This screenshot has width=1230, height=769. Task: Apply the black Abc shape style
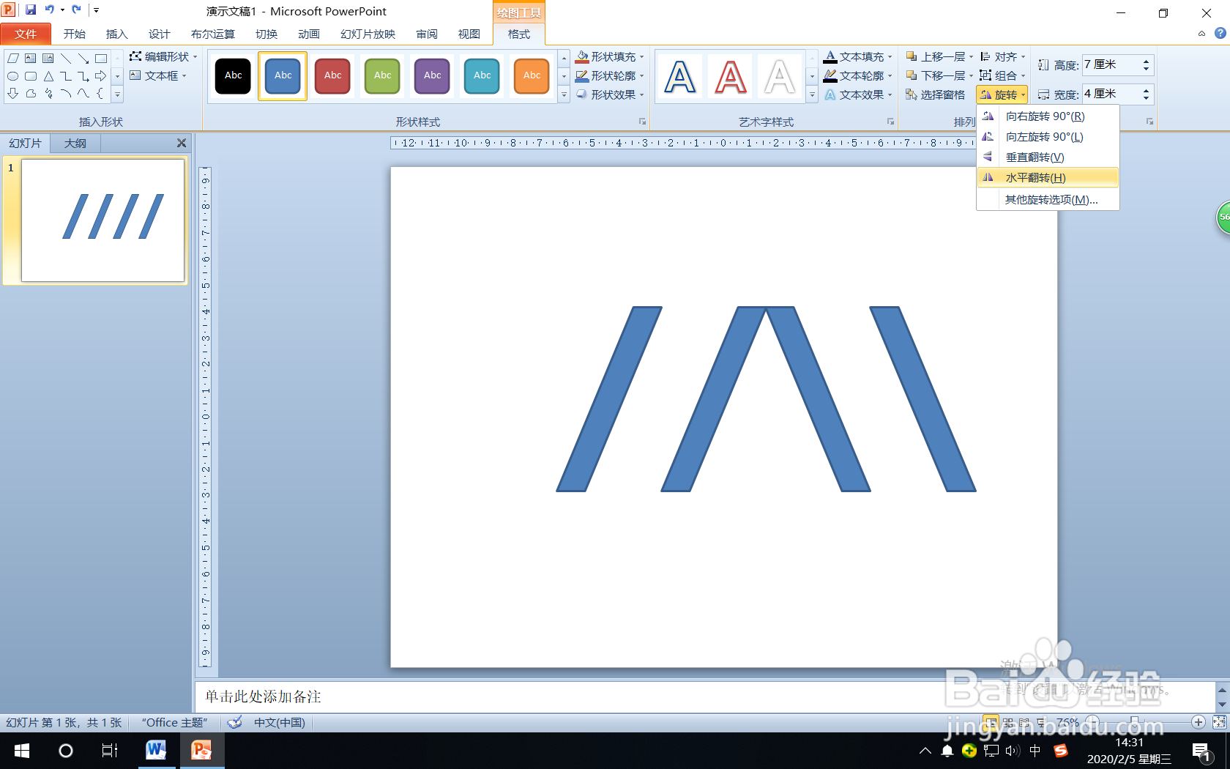[233, 76]
